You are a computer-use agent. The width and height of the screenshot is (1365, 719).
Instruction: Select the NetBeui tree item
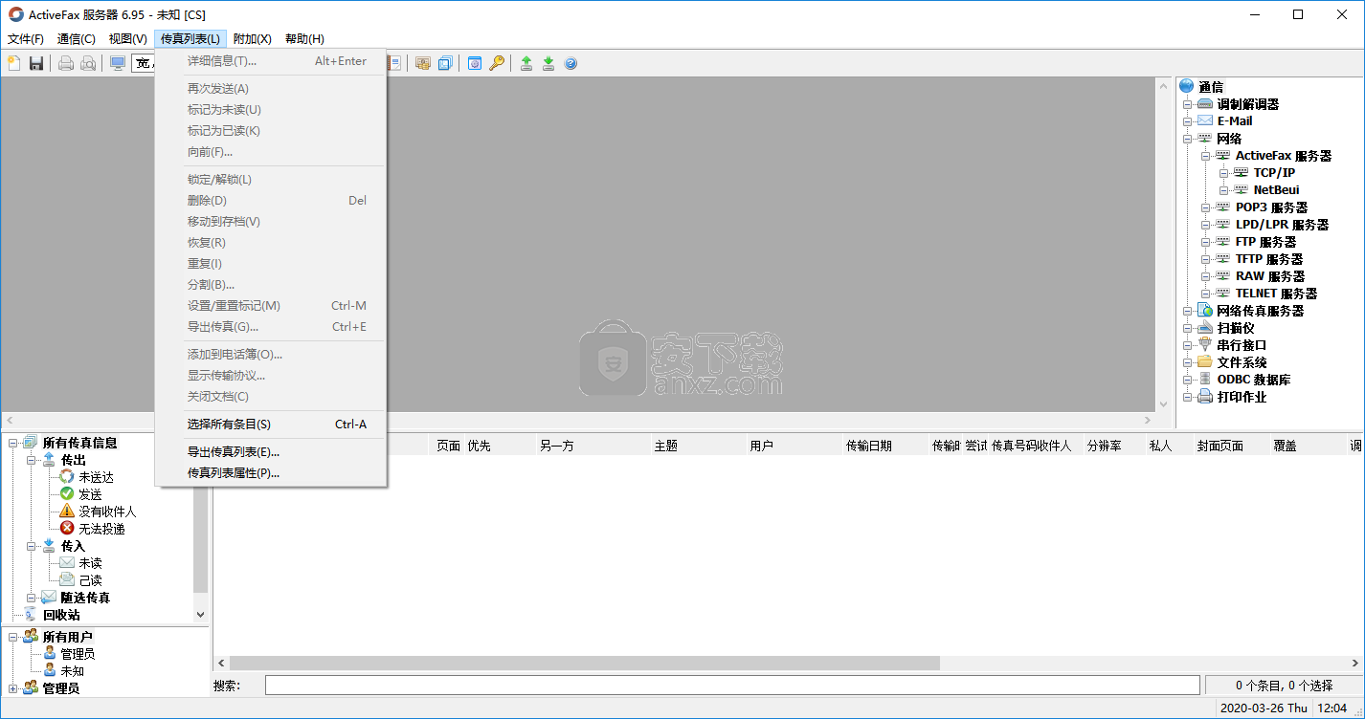coord(1277,190)
